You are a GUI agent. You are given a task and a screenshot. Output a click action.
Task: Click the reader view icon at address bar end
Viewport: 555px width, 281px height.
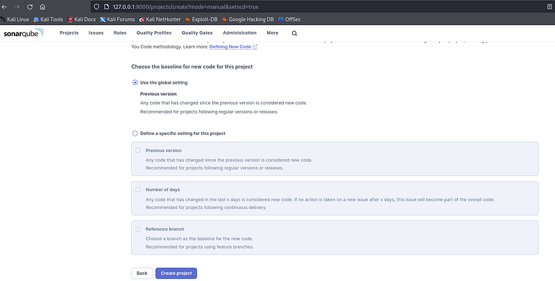549,7
